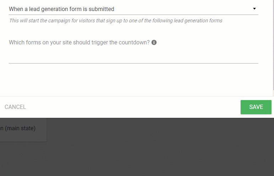Open the dropdown arrow for campaign trigger
Viewport: 274px width, 176px height.
(254, 9)
